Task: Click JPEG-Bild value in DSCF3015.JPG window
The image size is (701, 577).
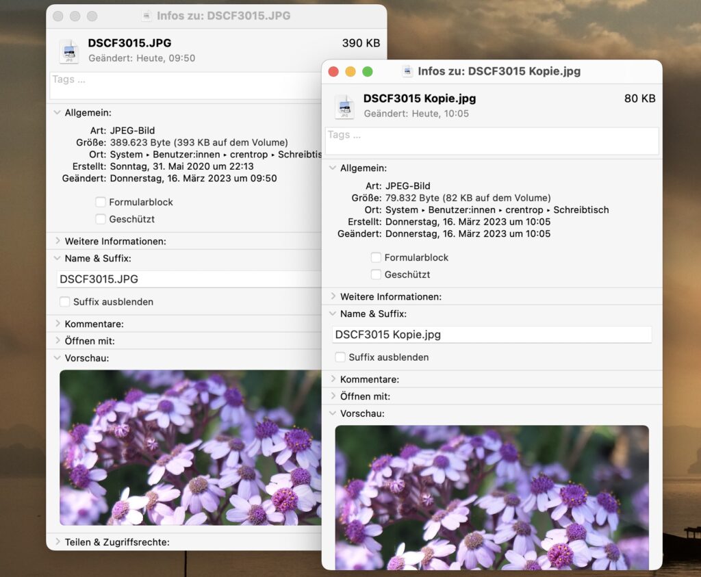Action: click(x=132, y=131)
